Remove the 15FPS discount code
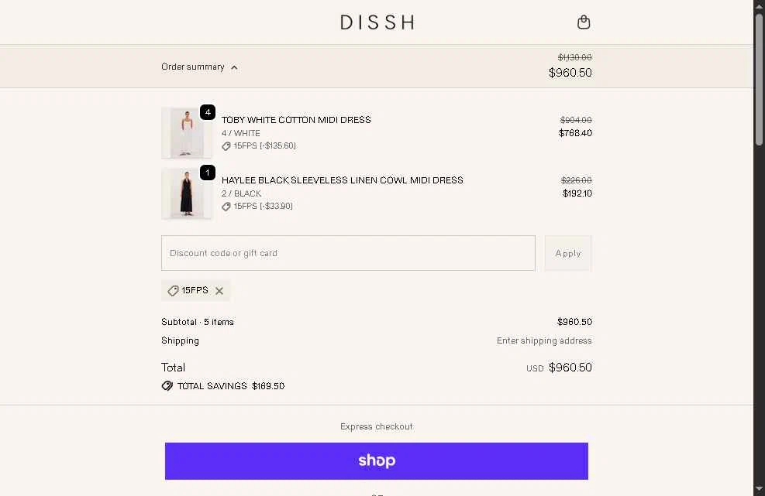 tap(219, 291)
